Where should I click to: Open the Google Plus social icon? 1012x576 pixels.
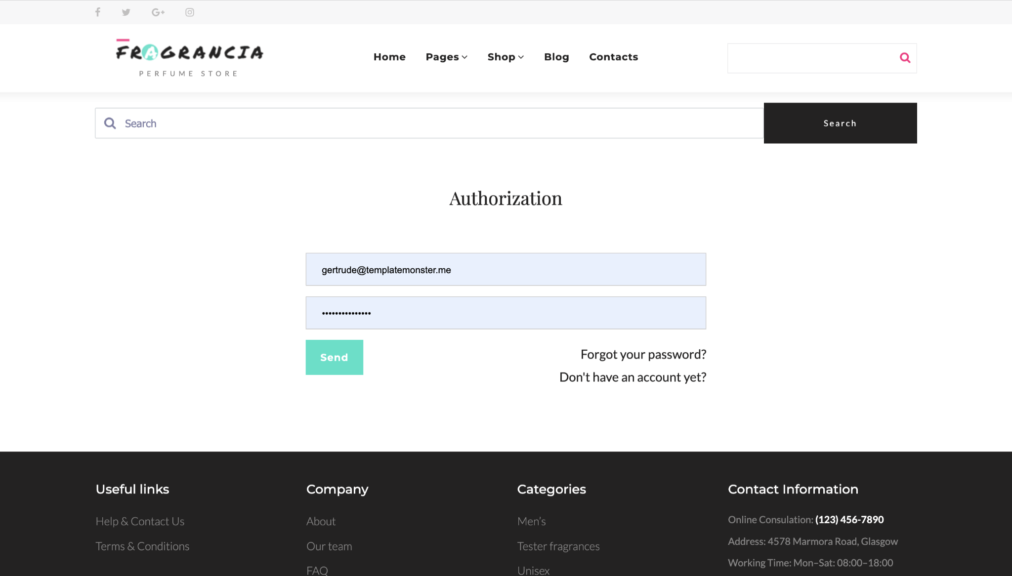pyautogui.click(x=158, y=12)
